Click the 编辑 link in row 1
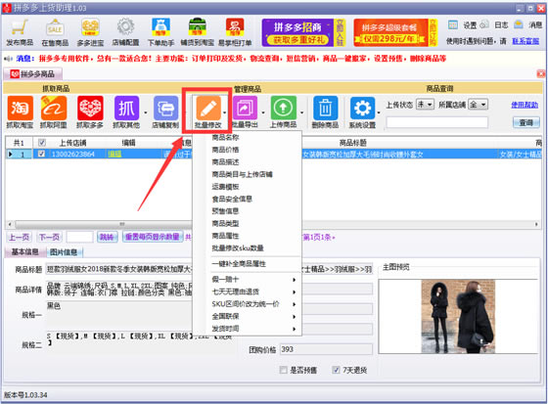The image size is (548, 404). pyautogui.click(x=114, y=154)
